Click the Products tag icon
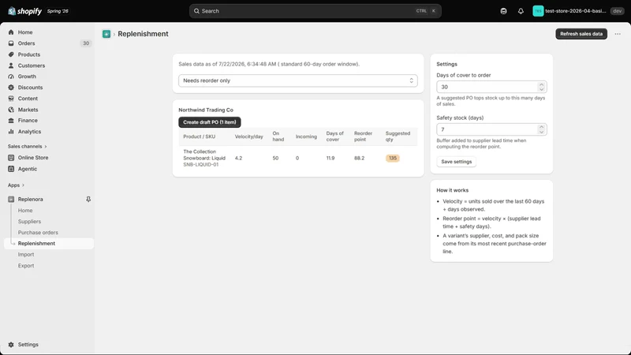The width and height of the screenshot is (631, 355). tap(11, 54)
